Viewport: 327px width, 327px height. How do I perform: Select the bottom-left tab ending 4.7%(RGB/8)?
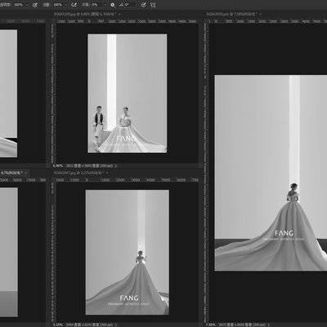click(11, 172)
